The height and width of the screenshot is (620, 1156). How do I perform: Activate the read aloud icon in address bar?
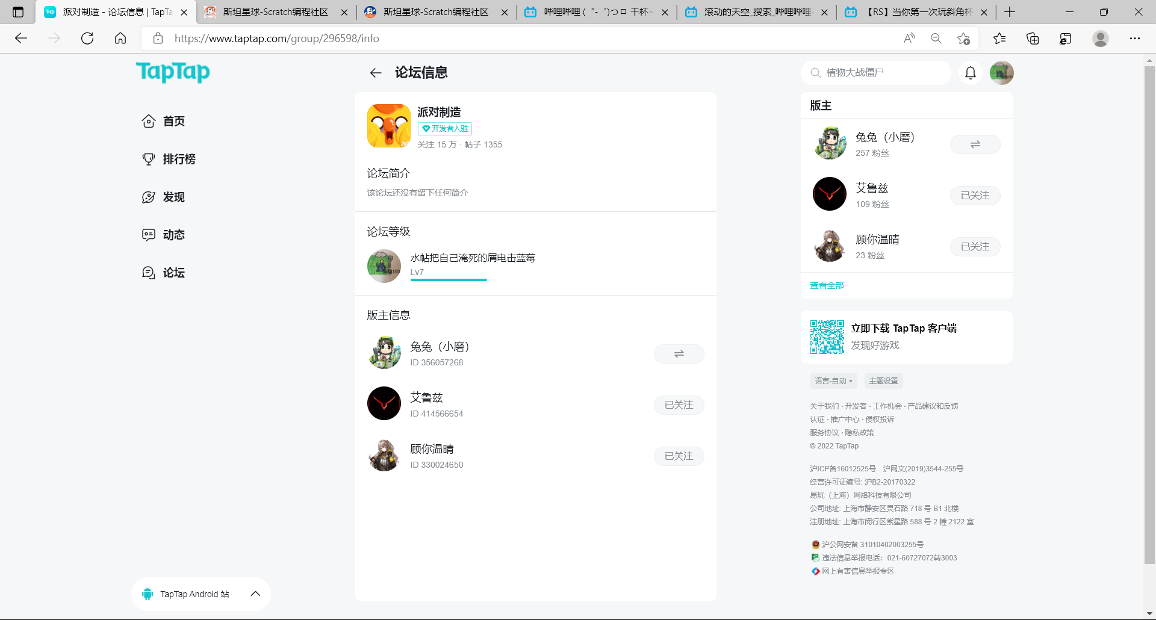coord(909,39)
